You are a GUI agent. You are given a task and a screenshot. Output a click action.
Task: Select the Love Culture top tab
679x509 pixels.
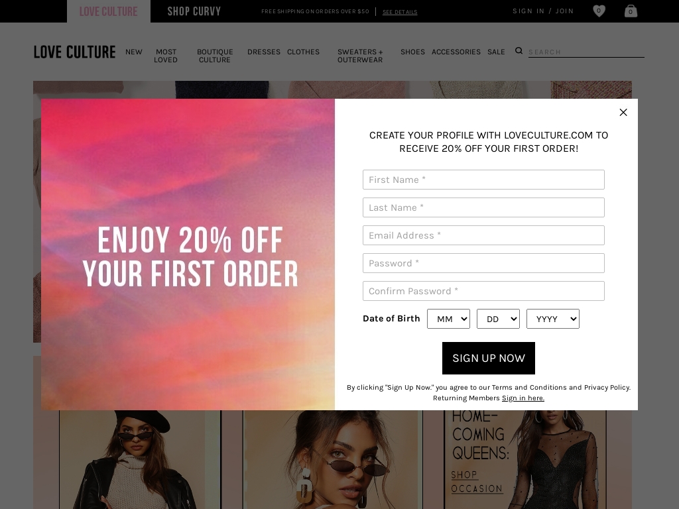(108, 11)
